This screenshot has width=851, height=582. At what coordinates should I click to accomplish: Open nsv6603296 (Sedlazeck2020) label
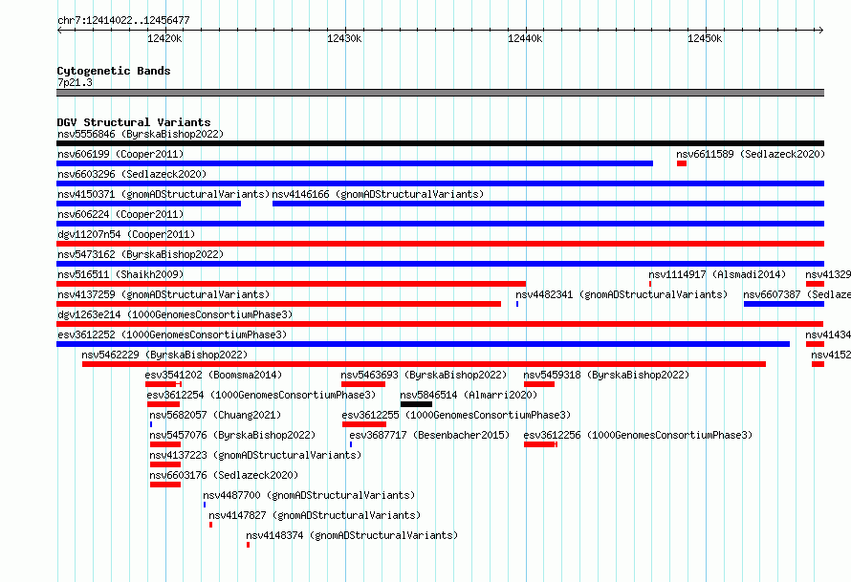pos(132,174)
